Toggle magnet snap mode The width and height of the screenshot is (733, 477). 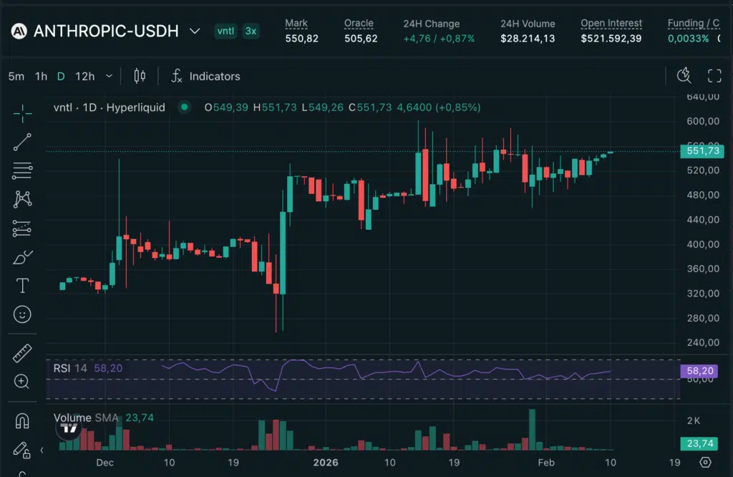(22, 421)
